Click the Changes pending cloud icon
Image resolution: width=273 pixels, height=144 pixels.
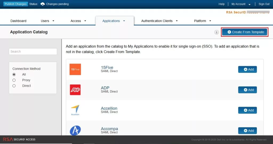coord(42,4)
